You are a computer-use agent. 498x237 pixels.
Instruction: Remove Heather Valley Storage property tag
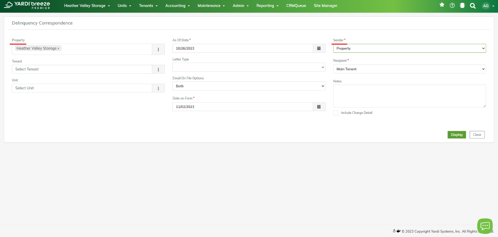[59, 48]
